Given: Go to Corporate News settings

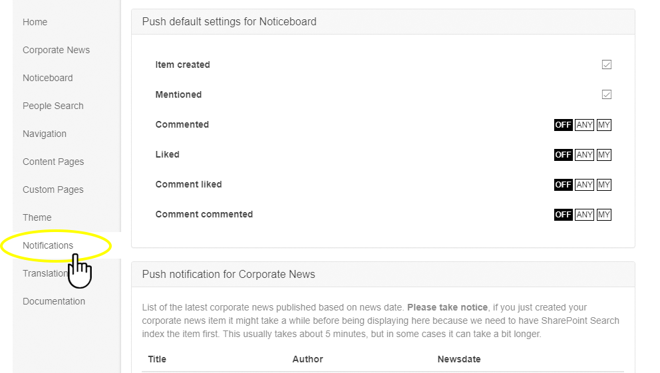Looking at the screenshot, I should coord(56,50).
